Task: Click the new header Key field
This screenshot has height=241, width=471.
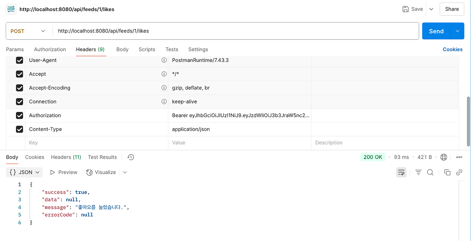Action: click(x=96, y=143)
